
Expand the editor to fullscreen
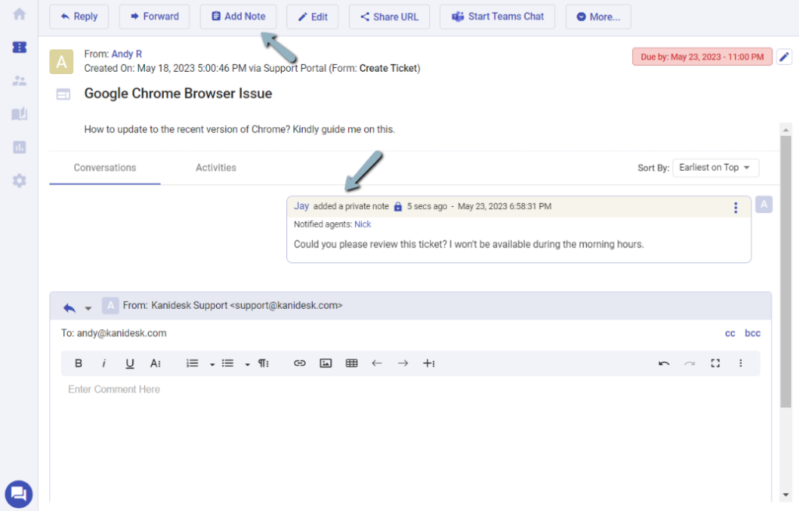click(x=715, y=364)
